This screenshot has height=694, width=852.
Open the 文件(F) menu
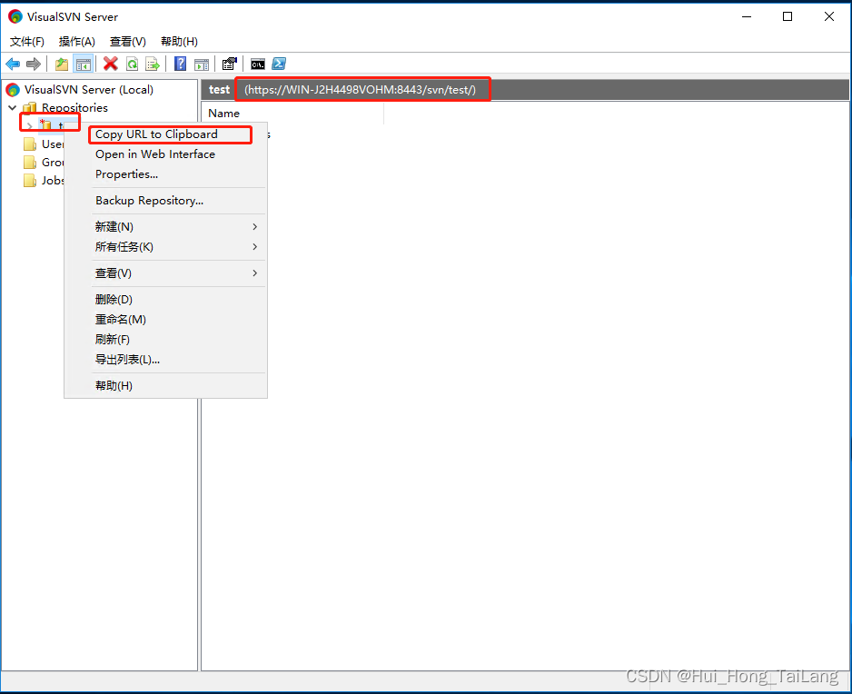click(26, 41)
